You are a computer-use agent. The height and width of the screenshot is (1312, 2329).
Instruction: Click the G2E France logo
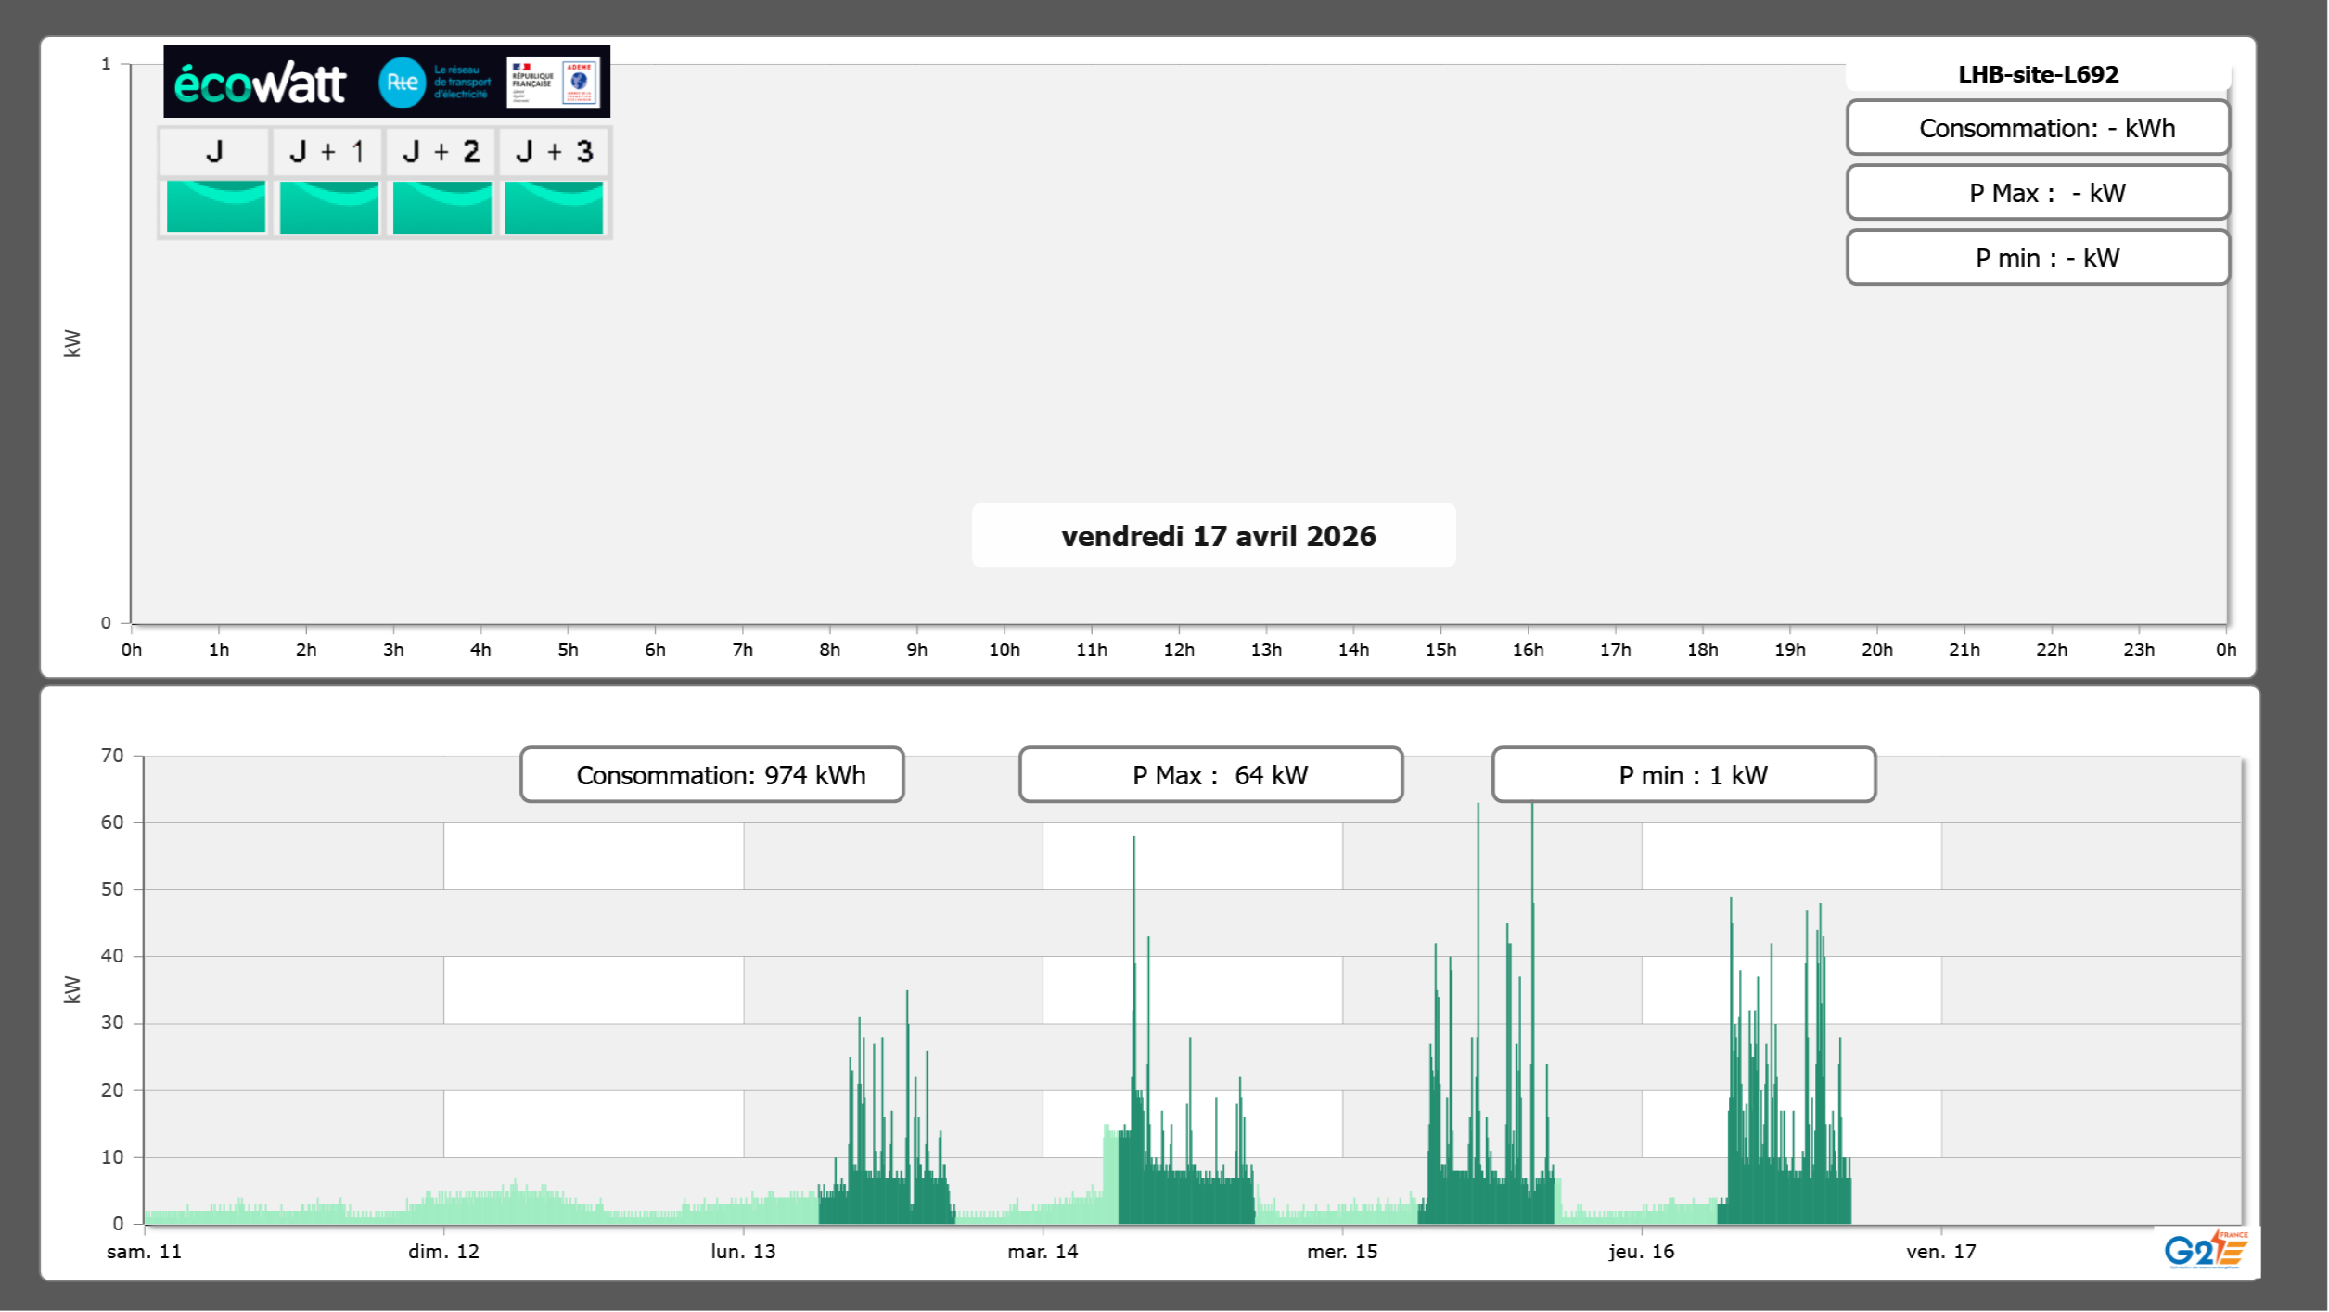[2206, 1250]
